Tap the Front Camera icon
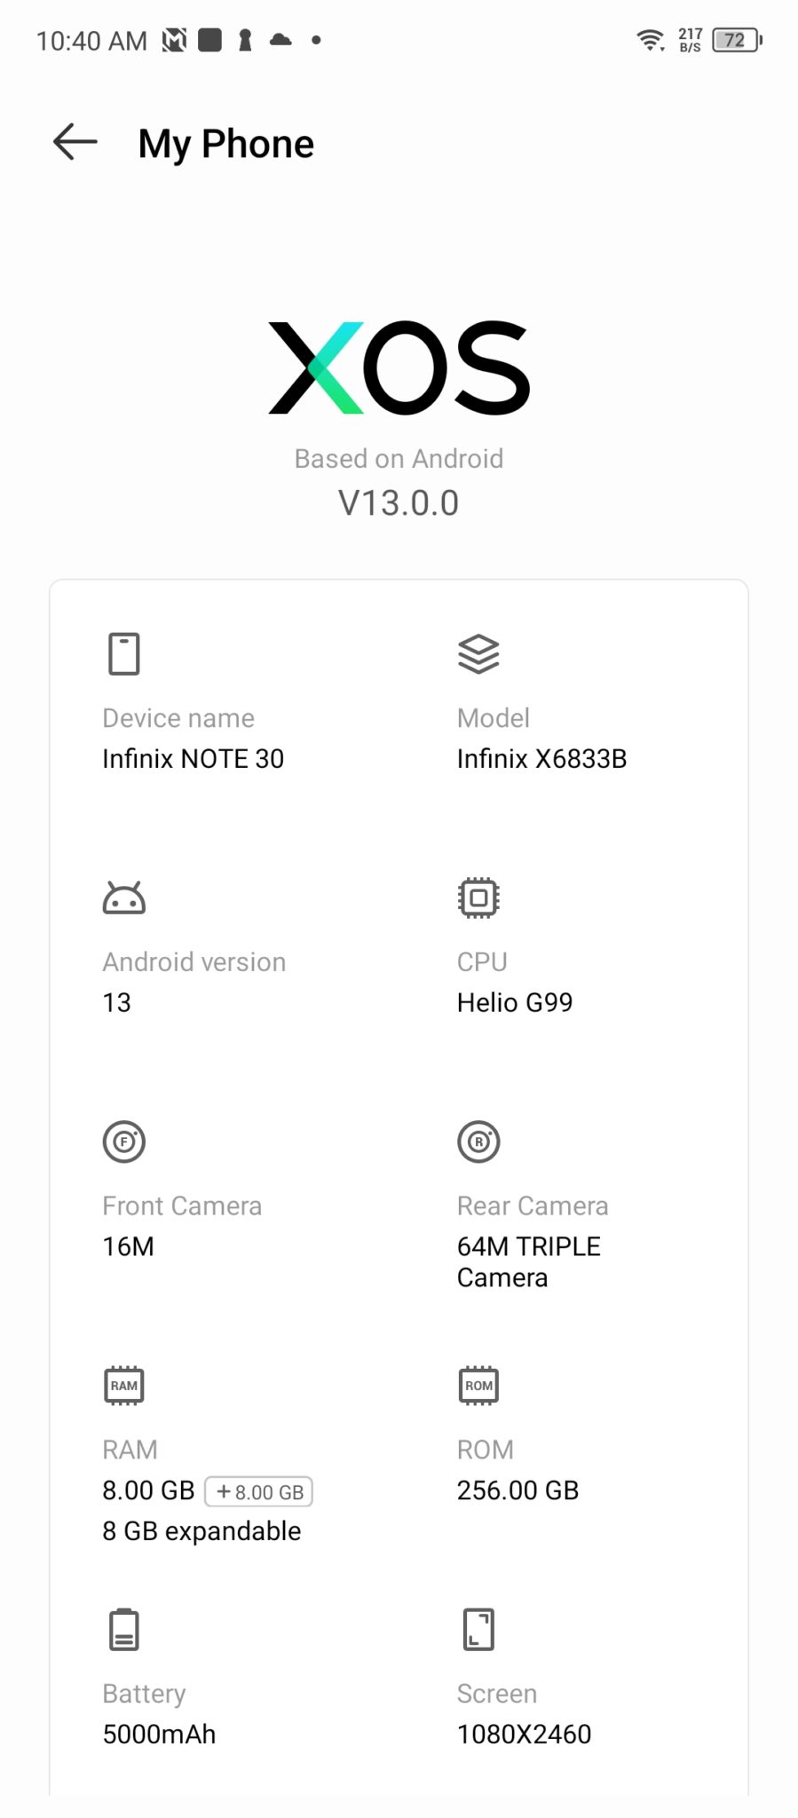Viewport: 798px width, 1818px height. 124,1142
